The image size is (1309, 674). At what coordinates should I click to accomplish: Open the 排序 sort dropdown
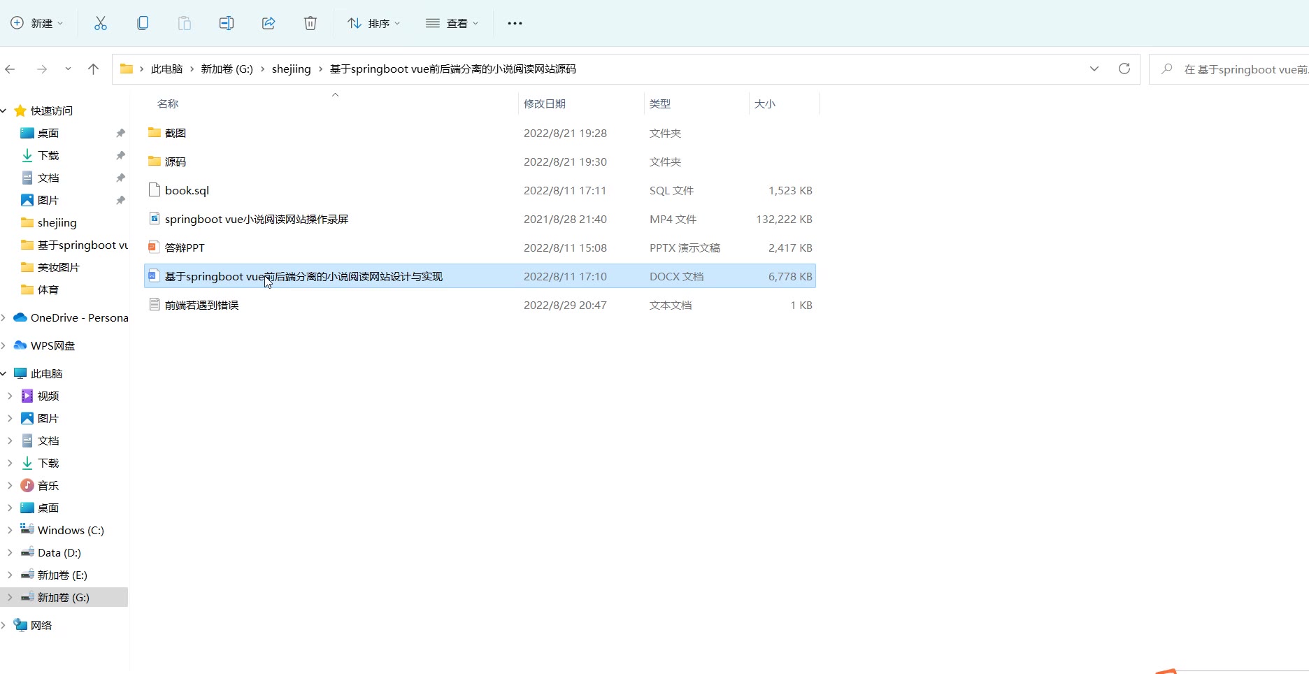tap(374, 23)
